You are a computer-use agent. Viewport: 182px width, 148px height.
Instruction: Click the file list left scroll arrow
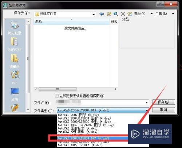pos(36,89)
